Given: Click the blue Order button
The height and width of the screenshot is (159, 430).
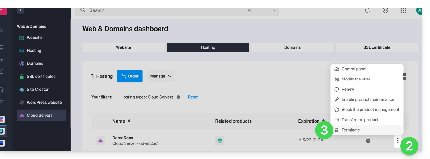Looking at the screenshot, I should (130, 76).
